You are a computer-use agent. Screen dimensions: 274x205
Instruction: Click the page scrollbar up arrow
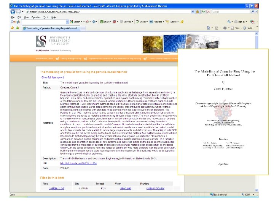pyautogui.click(x=257, y=34)
